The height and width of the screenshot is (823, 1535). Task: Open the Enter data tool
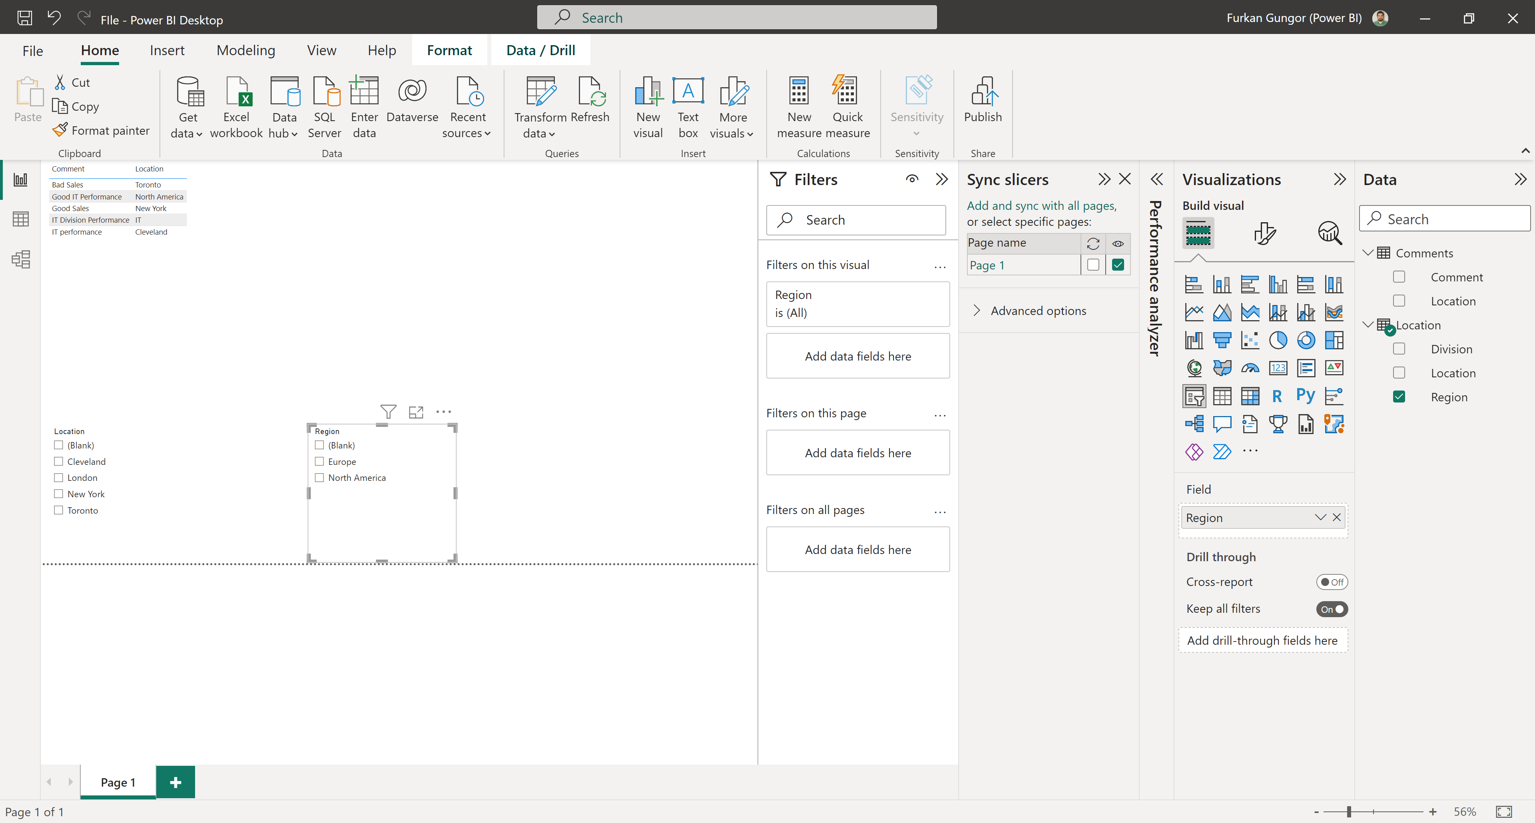[x=364, y=107]
